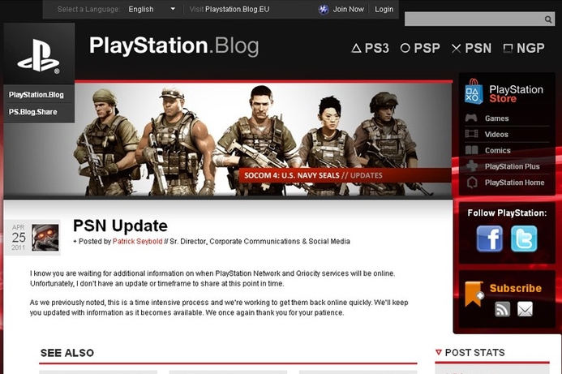The image size is (562, 374).
Task: Open the Facebook follow icon
Action: tap(490, 239)
